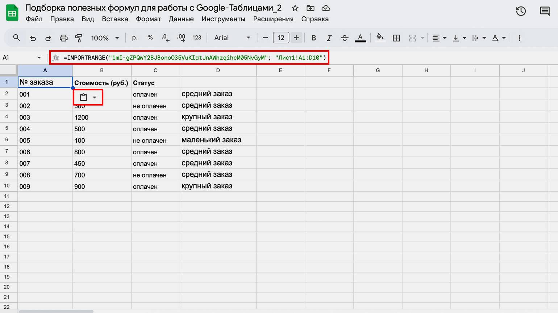Image resolution: width=558 pixels, height=313 pixels.
Task: Open the more options three-dot menu
Action: (x=519, y=38)
